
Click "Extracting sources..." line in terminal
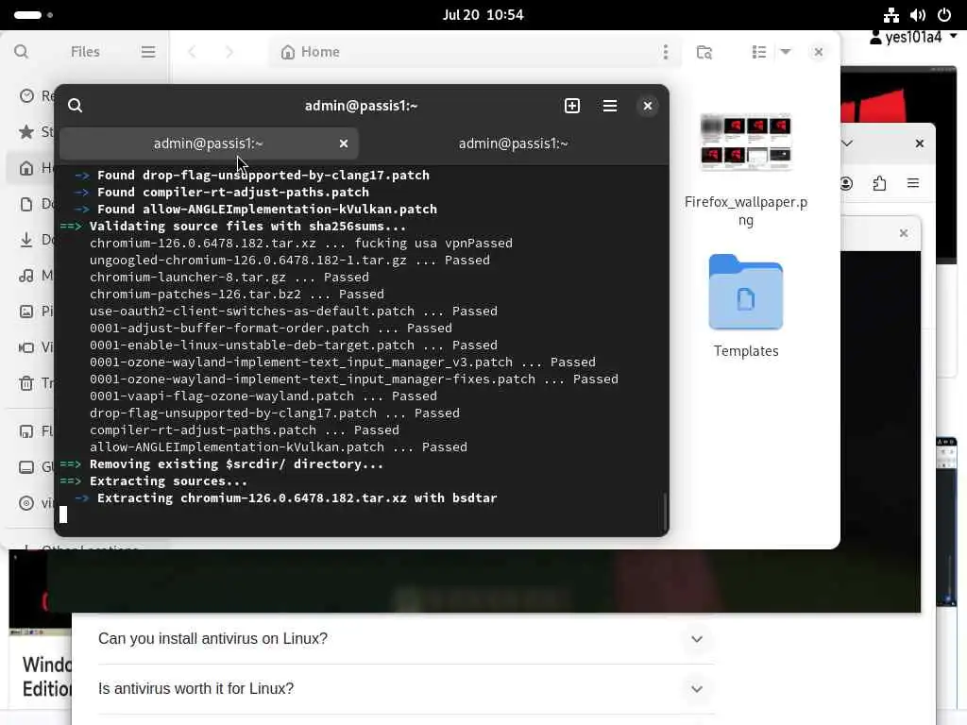pos(168,481)
